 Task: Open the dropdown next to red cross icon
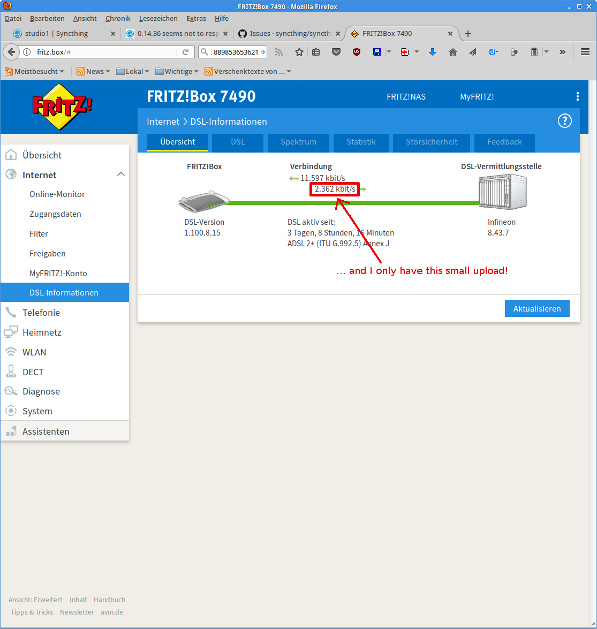point(417,52)
